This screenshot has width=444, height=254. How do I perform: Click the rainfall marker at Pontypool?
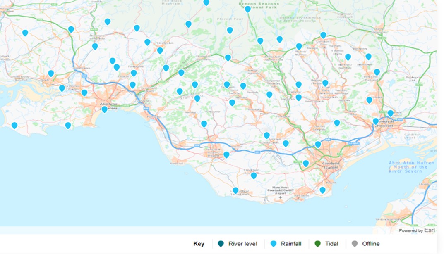coord(377,72)
